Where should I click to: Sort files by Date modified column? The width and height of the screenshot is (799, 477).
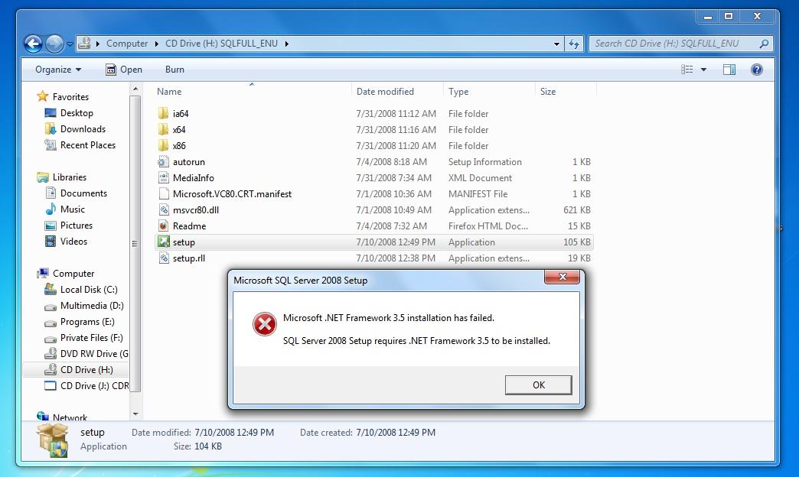[385, 92]
